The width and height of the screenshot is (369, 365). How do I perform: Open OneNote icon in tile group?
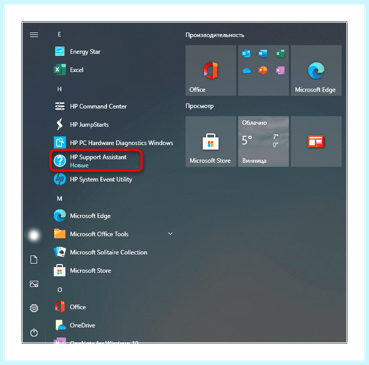click(280, 70)
